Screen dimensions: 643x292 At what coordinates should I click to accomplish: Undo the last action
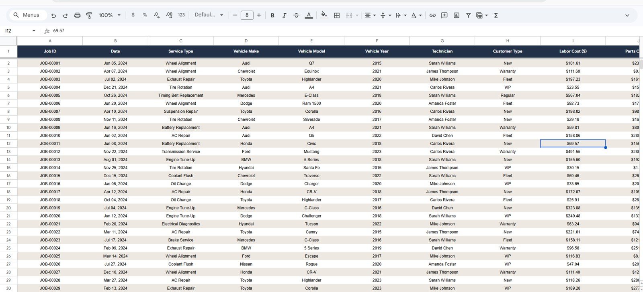pos(53,15)
